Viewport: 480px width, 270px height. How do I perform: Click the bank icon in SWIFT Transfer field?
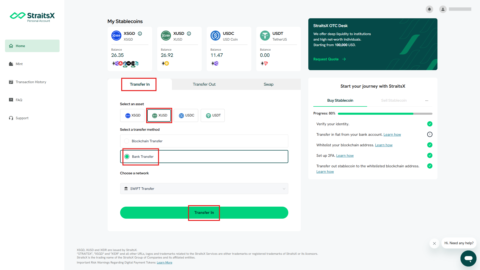(126, 189)
